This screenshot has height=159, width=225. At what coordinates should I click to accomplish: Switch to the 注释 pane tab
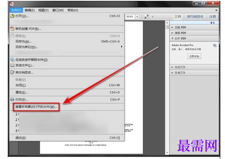(x=213, y=17)
